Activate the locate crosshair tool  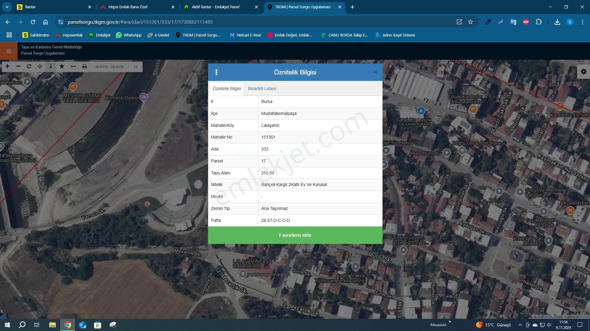coord(40,67)
